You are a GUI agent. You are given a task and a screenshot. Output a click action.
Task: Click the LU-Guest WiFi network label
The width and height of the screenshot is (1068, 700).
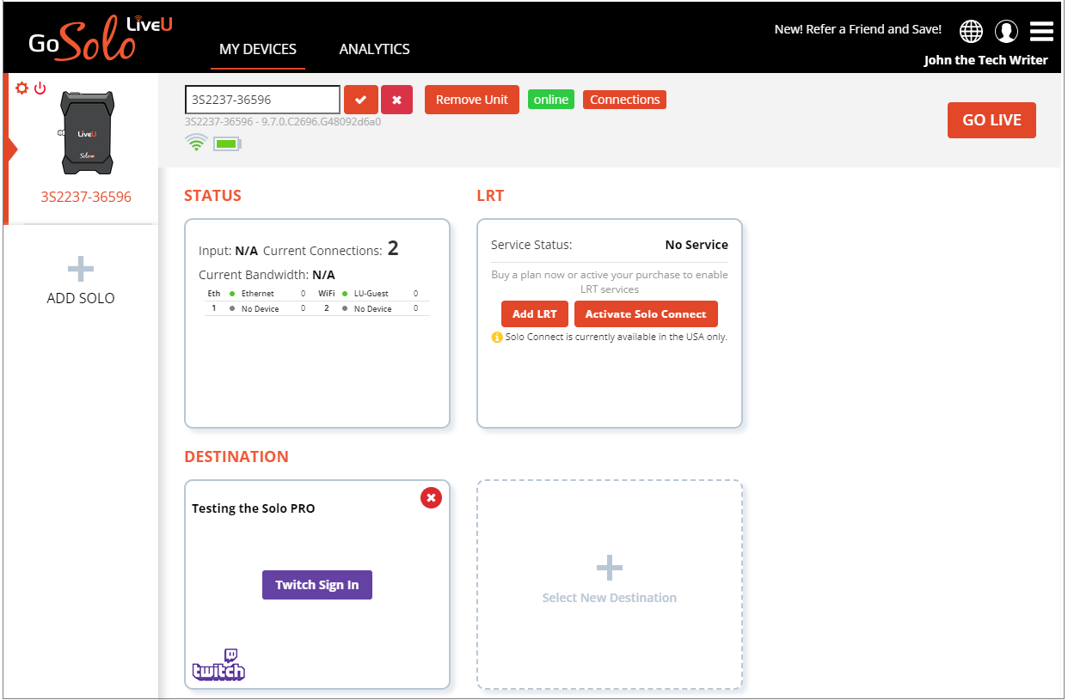pos(371,294)
